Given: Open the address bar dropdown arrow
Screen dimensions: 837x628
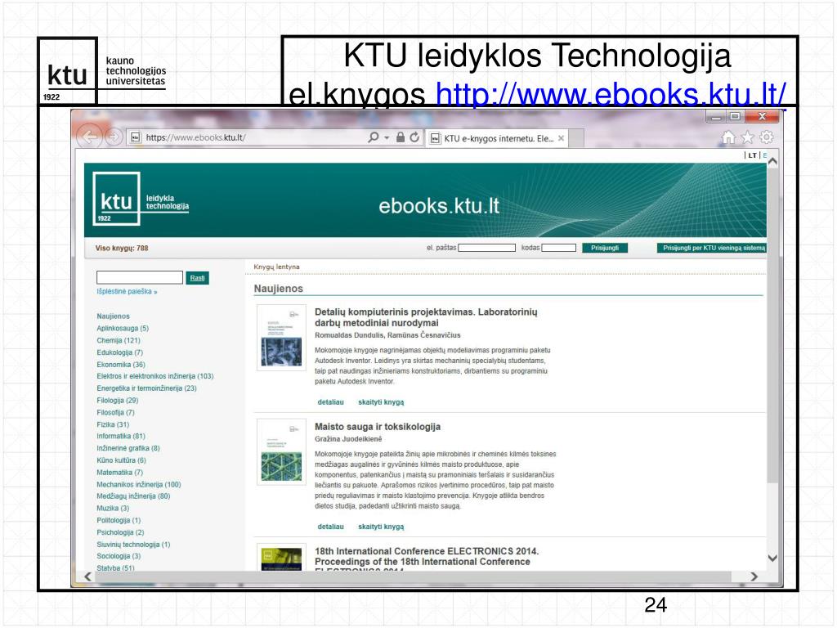Looking at the screenshot, I should click(x=387, y=137).
